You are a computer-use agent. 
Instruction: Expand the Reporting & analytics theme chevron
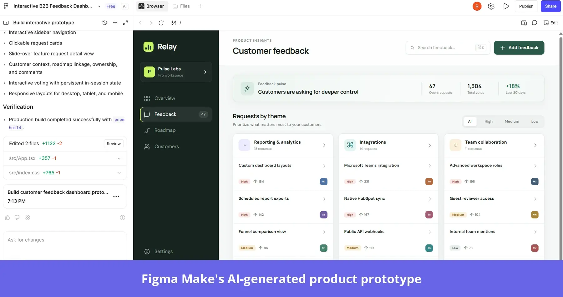pos(324,145)
